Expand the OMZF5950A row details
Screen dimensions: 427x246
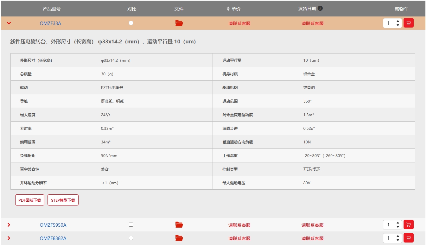coord(9,225)
